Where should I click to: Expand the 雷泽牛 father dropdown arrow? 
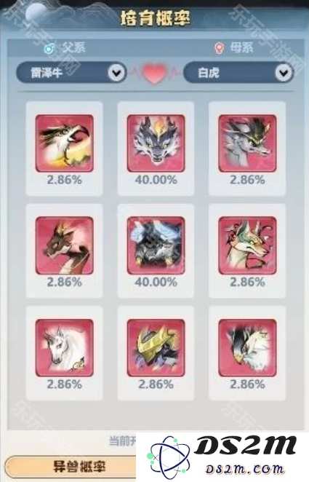(x=116, y=73)
